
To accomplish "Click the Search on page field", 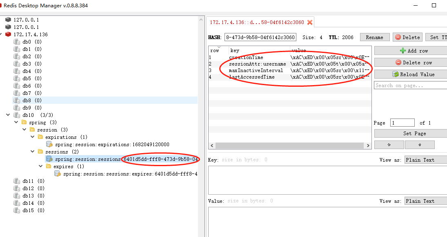I will pyautogui.click(x=410, y=86).
